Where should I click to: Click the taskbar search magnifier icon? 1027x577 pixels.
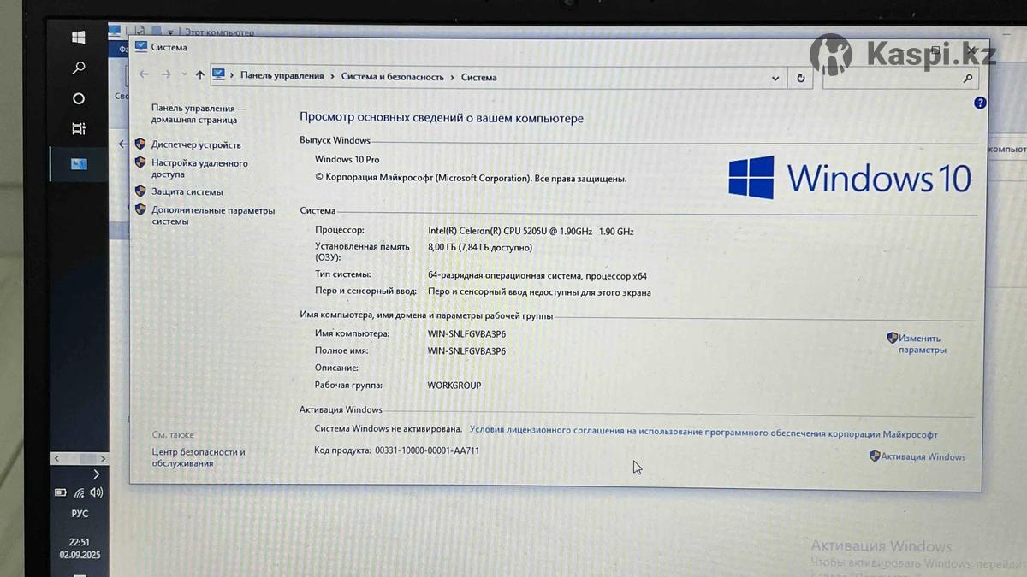coord(79,68)
